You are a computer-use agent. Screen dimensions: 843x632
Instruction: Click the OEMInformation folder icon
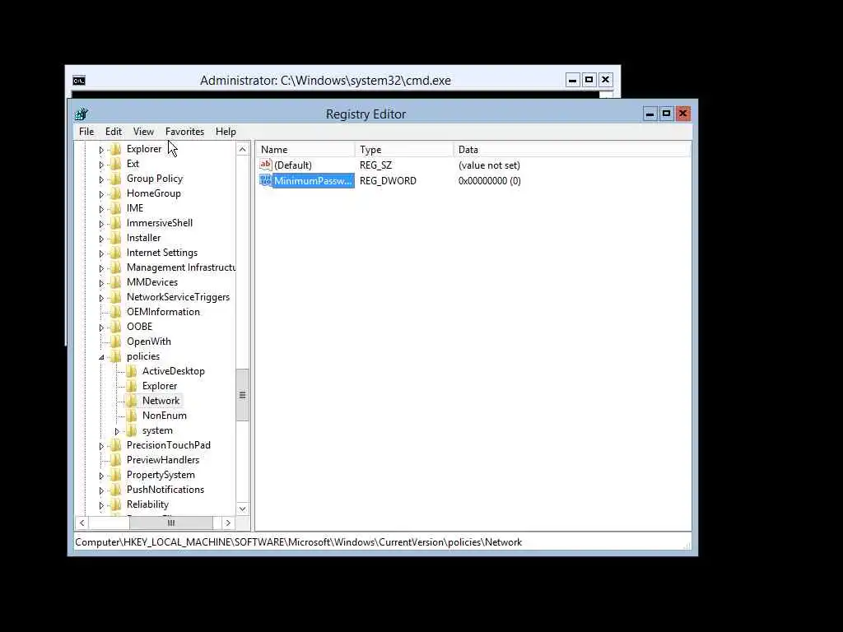coord(115,312)
